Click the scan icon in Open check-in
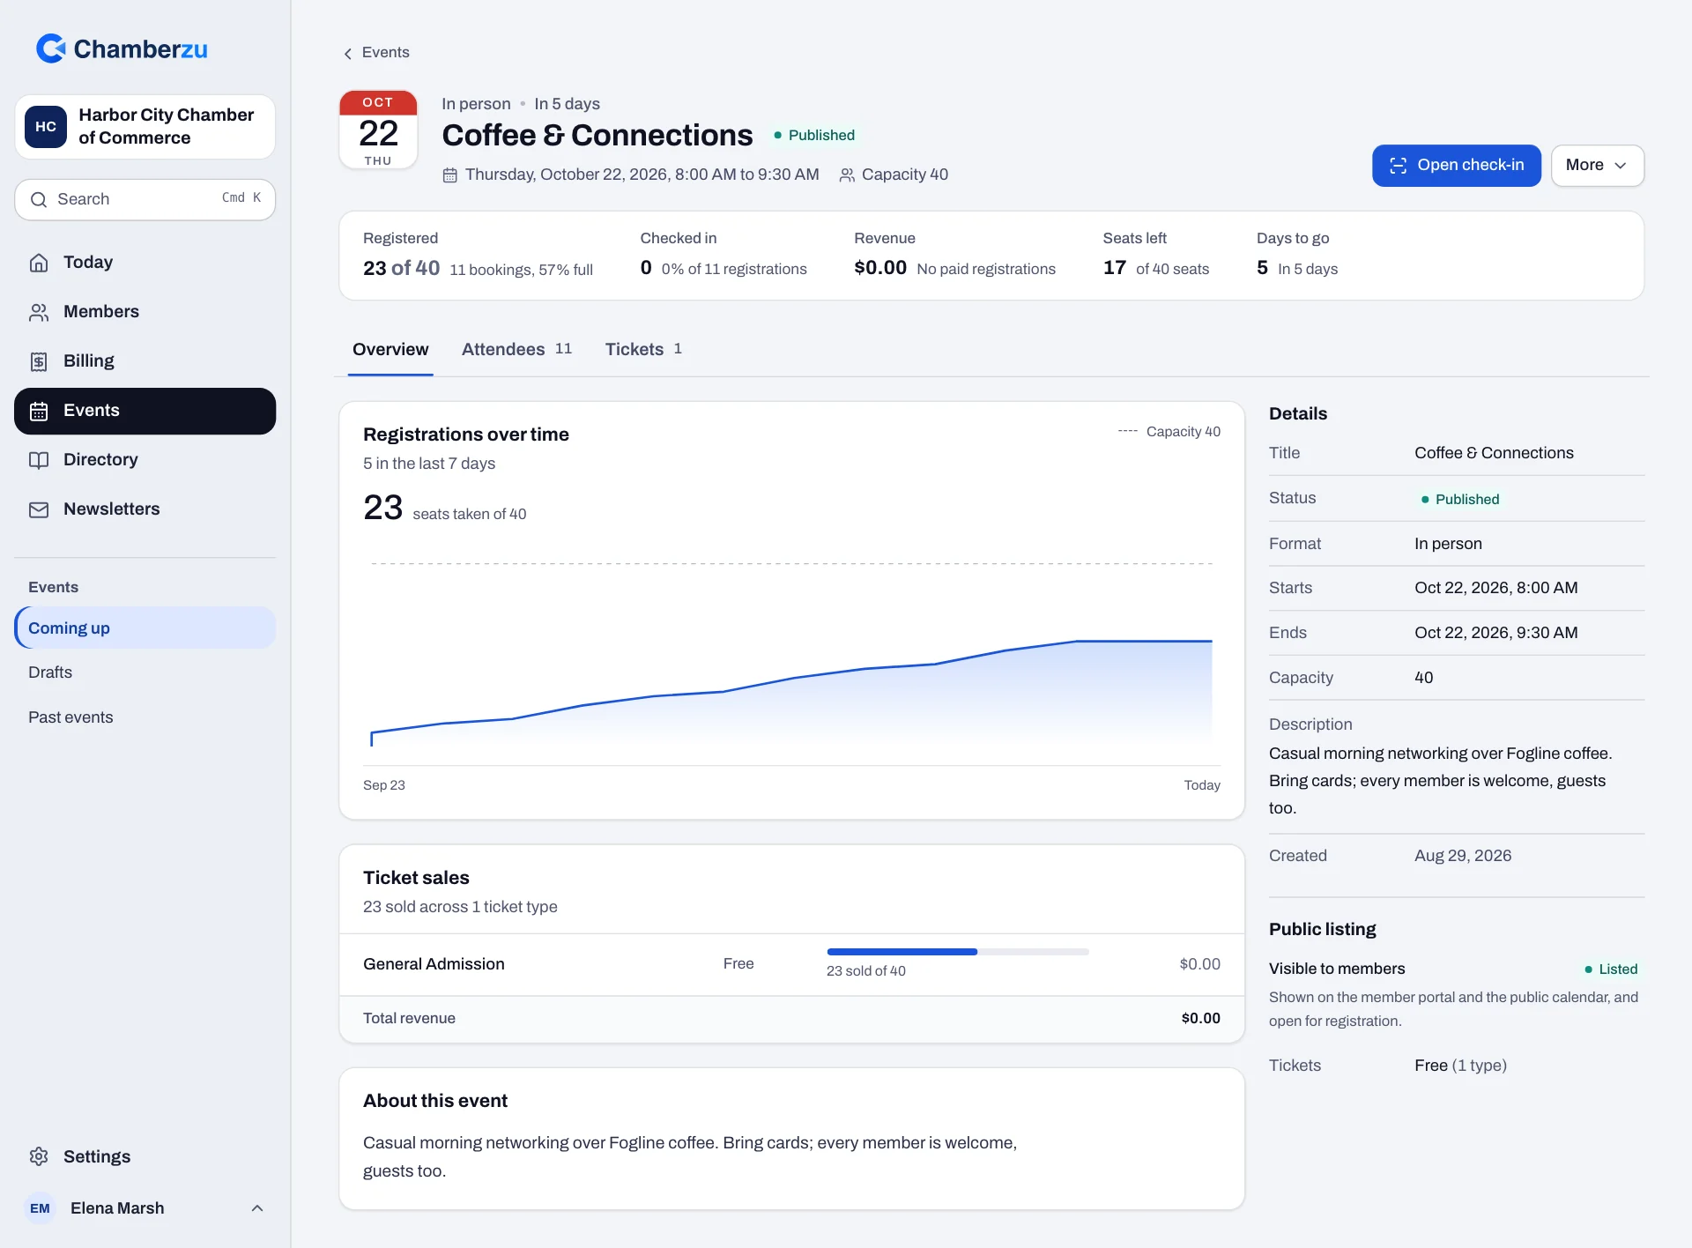1692x1248 pixels. [x=1398, y=166]
